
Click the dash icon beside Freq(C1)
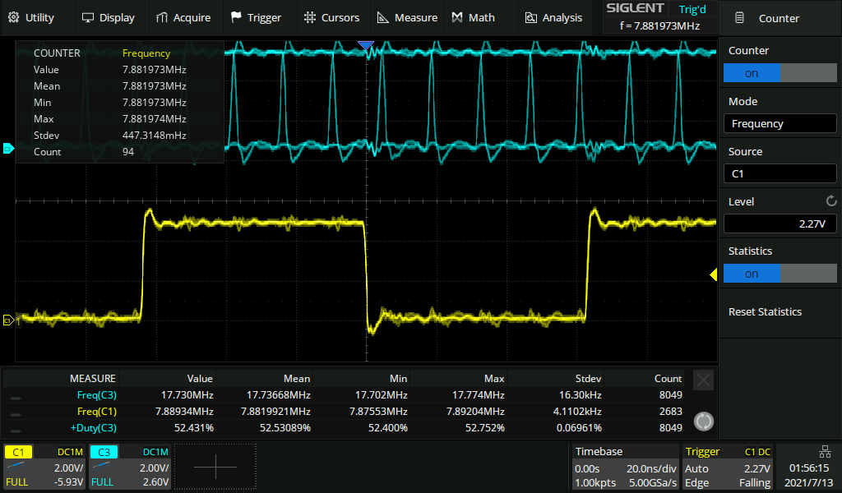point(16,415)
